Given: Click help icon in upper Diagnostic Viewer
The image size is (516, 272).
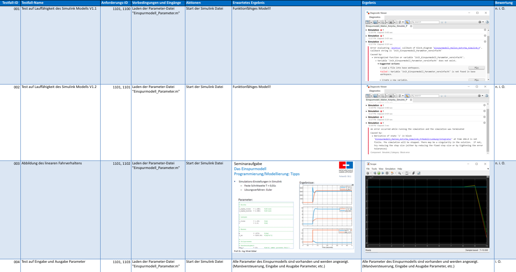Looking at the screenshot, I should tap(487, 22).
